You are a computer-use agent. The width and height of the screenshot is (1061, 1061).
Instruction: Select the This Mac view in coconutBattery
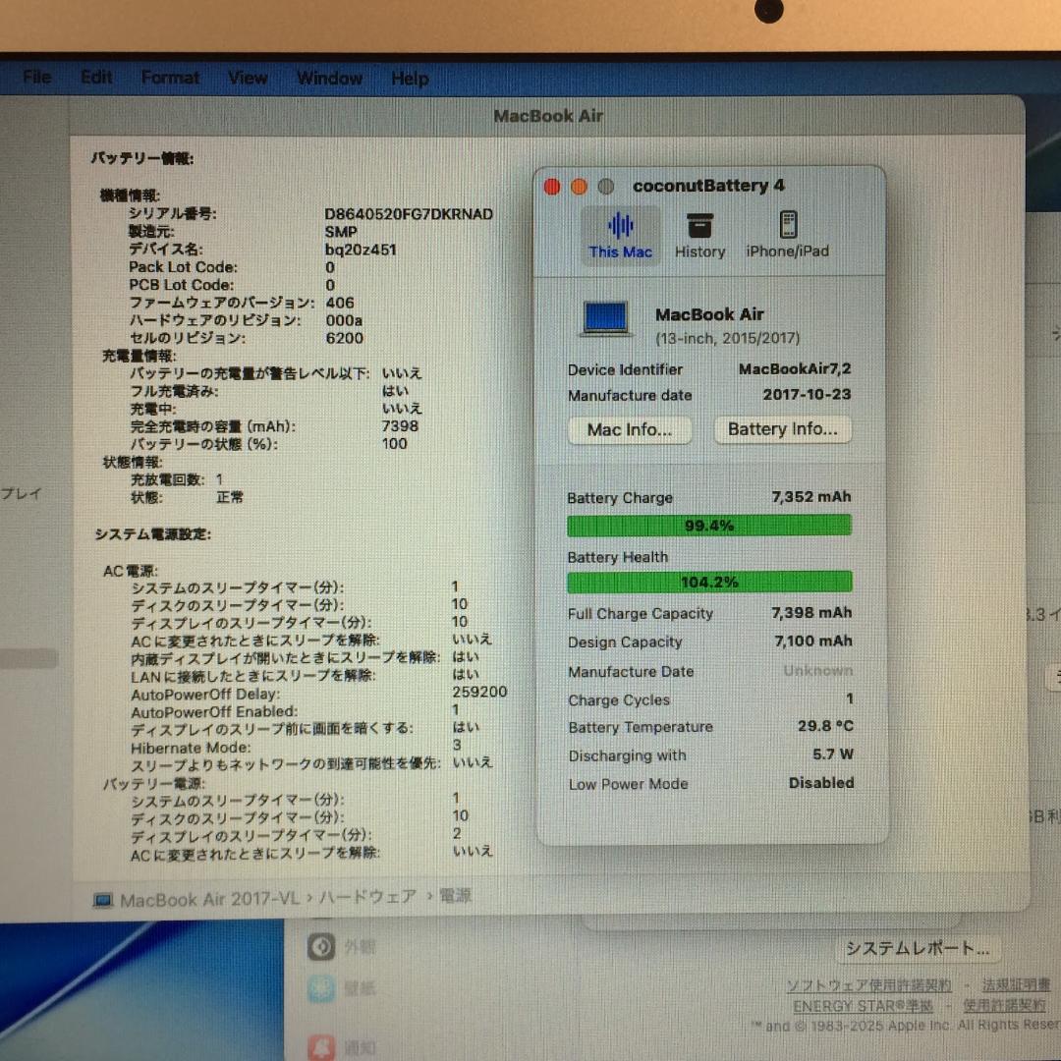[621, 234]
